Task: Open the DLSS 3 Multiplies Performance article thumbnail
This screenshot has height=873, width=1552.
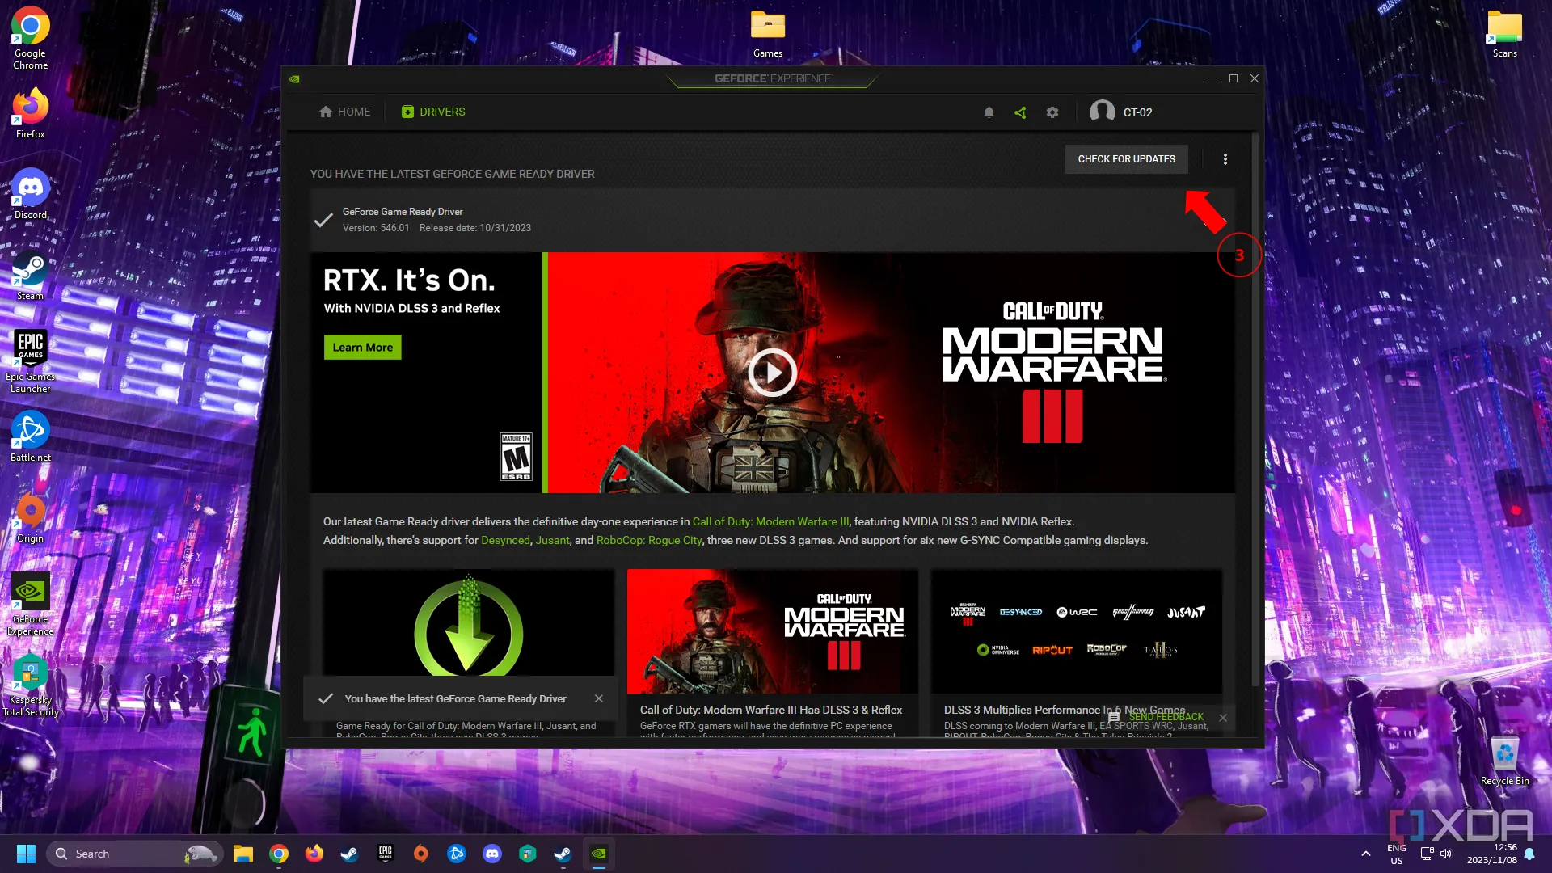Action: (1076, 631)
